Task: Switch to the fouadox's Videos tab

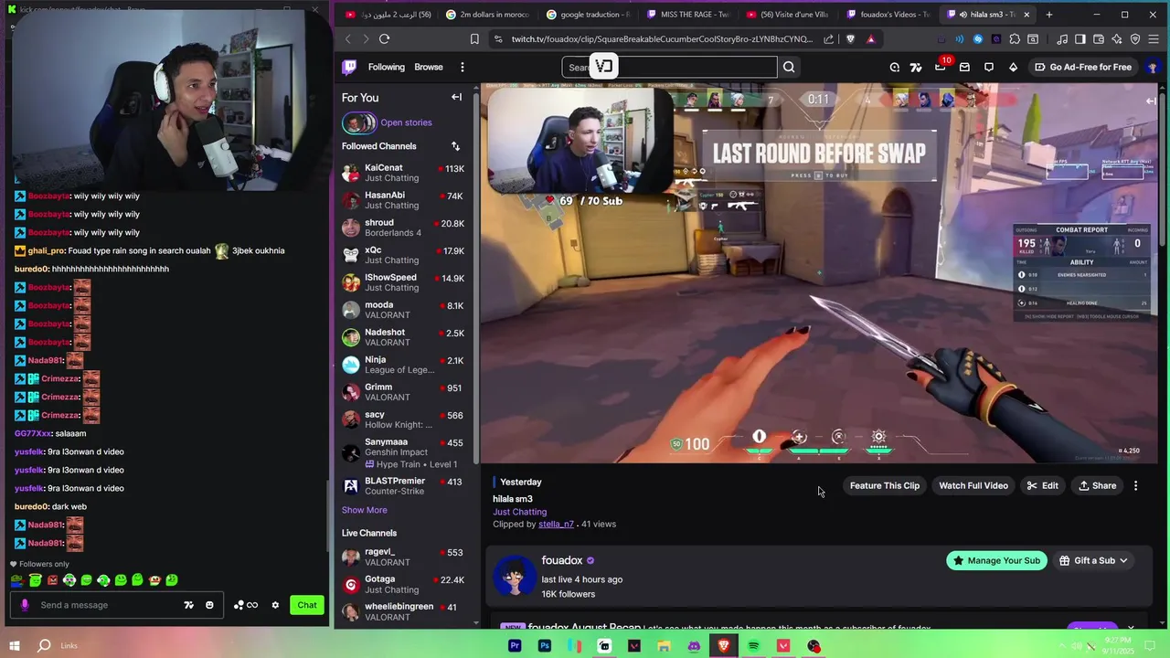Action: (x=888, y=15)
